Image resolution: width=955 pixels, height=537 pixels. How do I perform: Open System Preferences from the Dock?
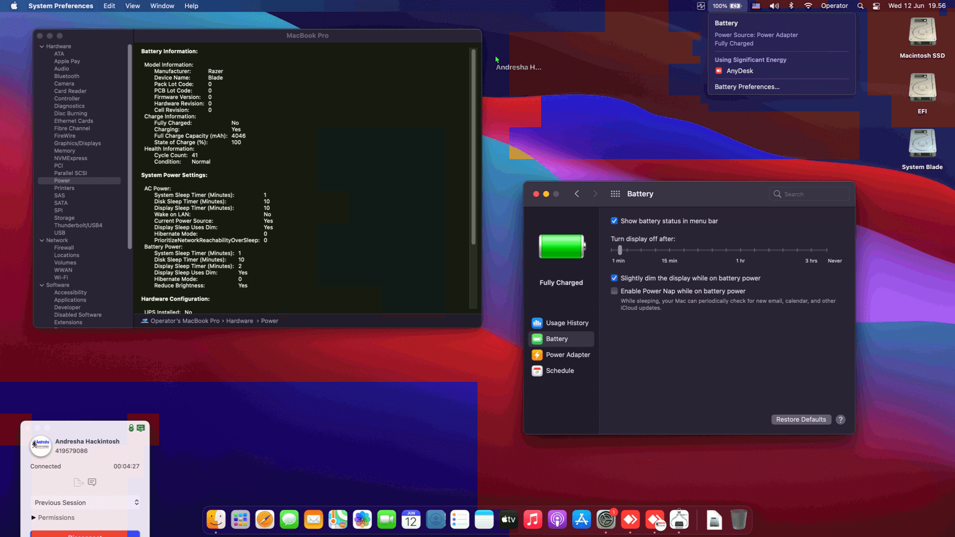606,520
